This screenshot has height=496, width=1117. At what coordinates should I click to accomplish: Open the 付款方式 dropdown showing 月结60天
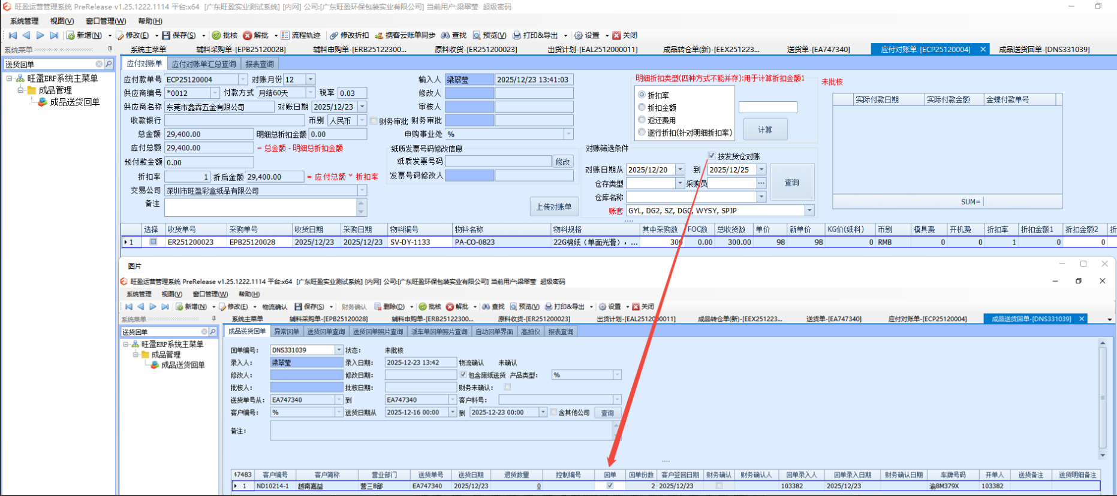point(310,93)
